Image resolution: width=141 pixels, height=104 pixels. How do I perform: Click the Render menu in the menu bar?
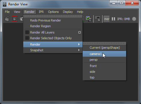pyautogui.click(x=30, y=12)
